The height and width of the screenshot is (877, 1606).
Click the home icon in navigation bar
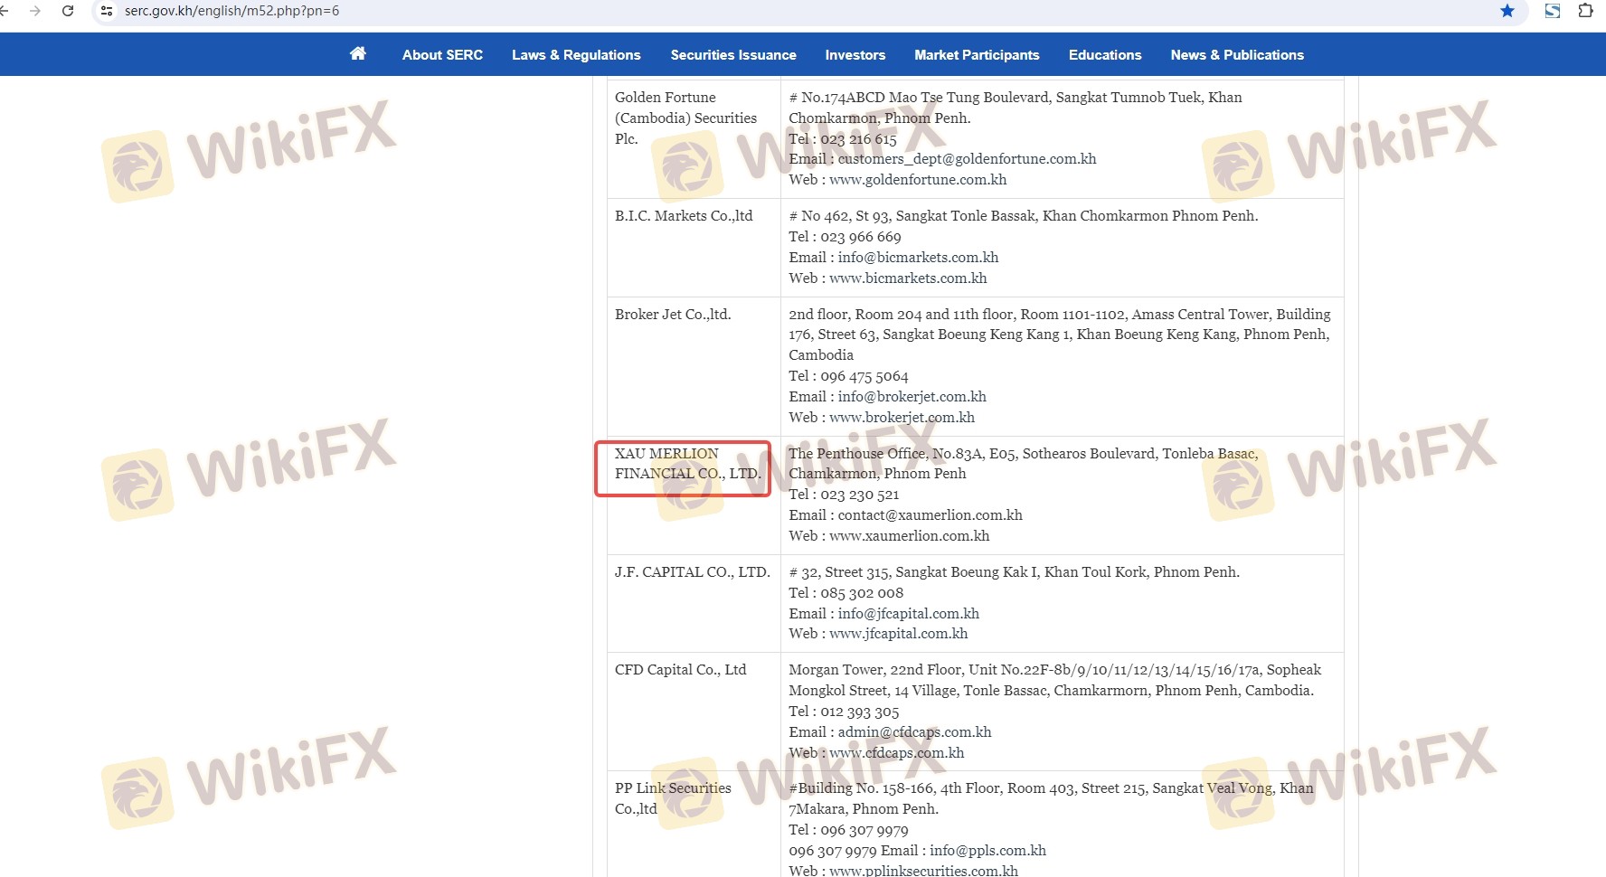358,54
